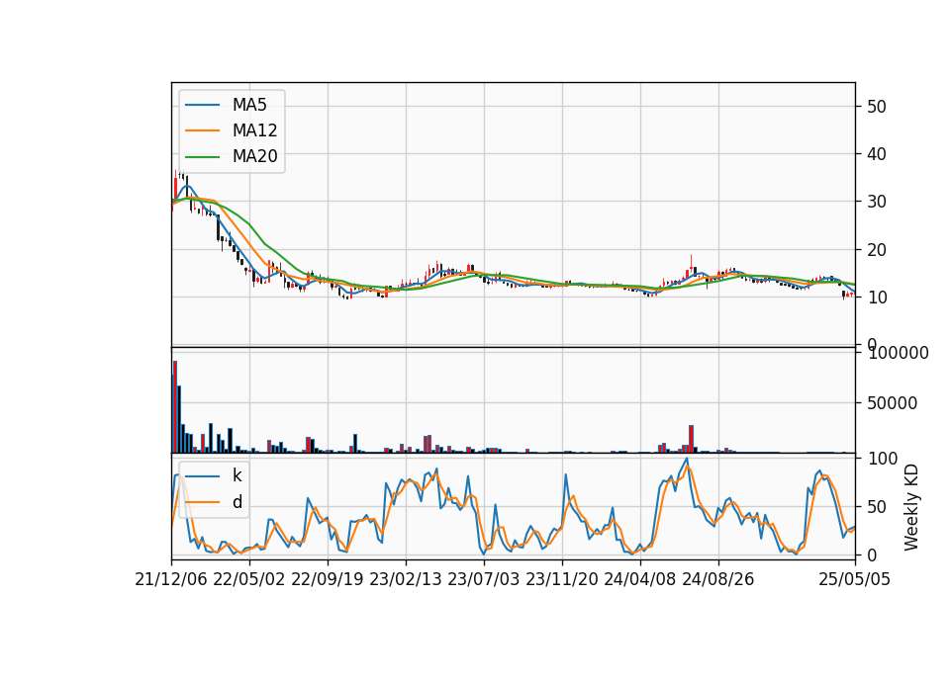Image resolution: width=950 pixels, height=682 pixels.
Task: Click the MA12 legend label
Action: [x=254, y=130]
